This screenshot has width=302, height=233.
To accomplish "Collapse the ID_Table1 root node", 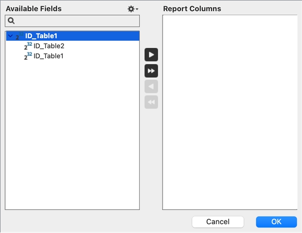I will tap(10, 36).
